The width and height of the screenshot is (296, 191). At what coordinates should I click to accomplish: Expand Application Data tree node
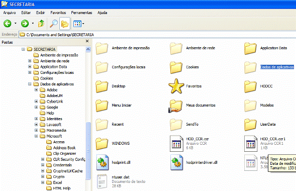click(30, 67)
